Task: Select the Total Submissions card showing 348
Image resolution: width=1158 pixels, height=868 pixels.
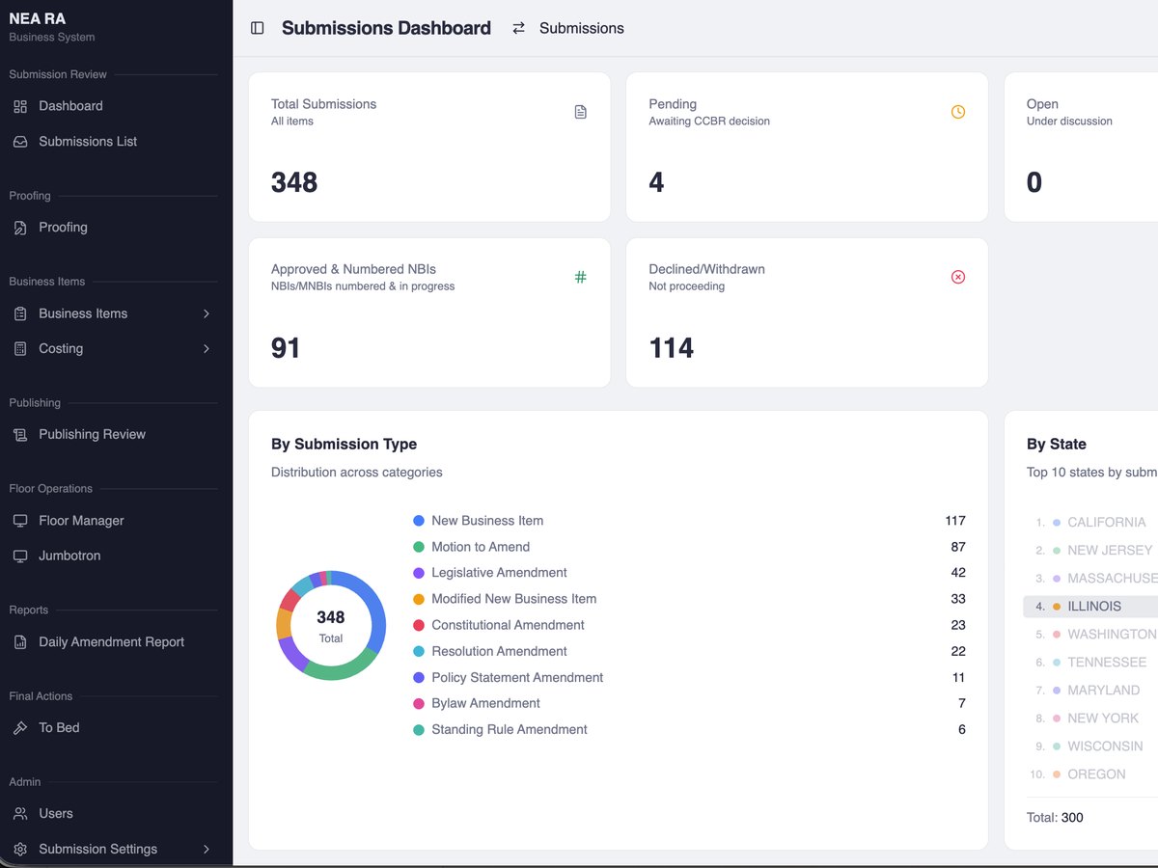Action: 429,147
